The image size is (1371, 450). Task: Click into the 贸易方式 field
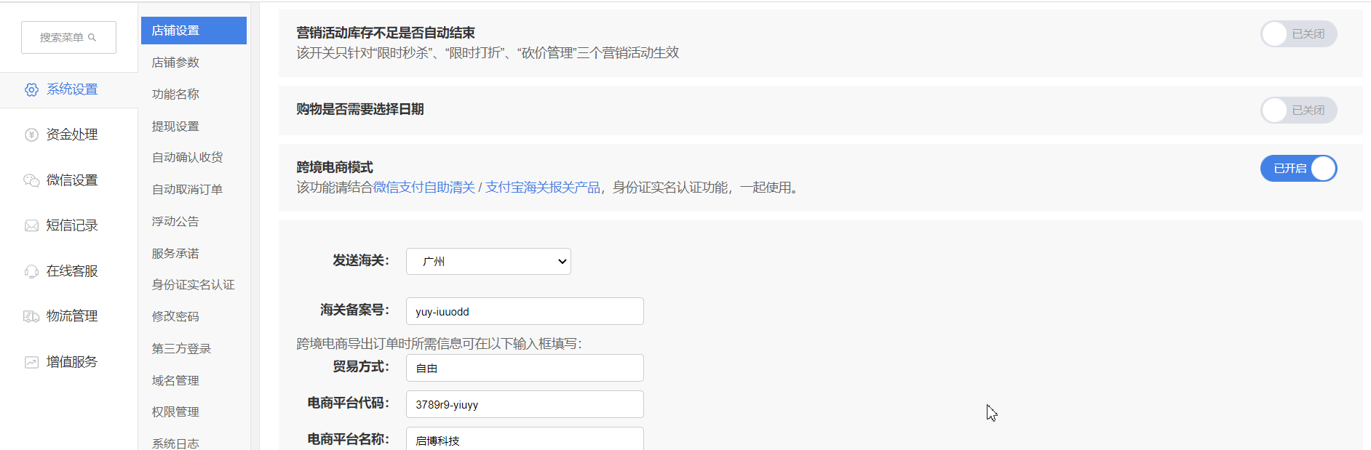525,368
